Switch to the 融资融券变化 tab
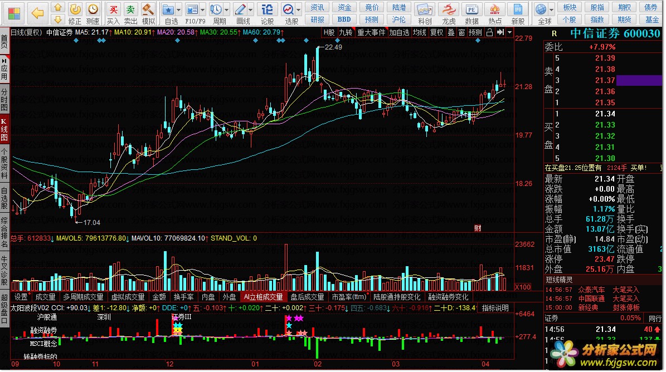The width and height of the screenshot is (666, 372). point(448,297)
